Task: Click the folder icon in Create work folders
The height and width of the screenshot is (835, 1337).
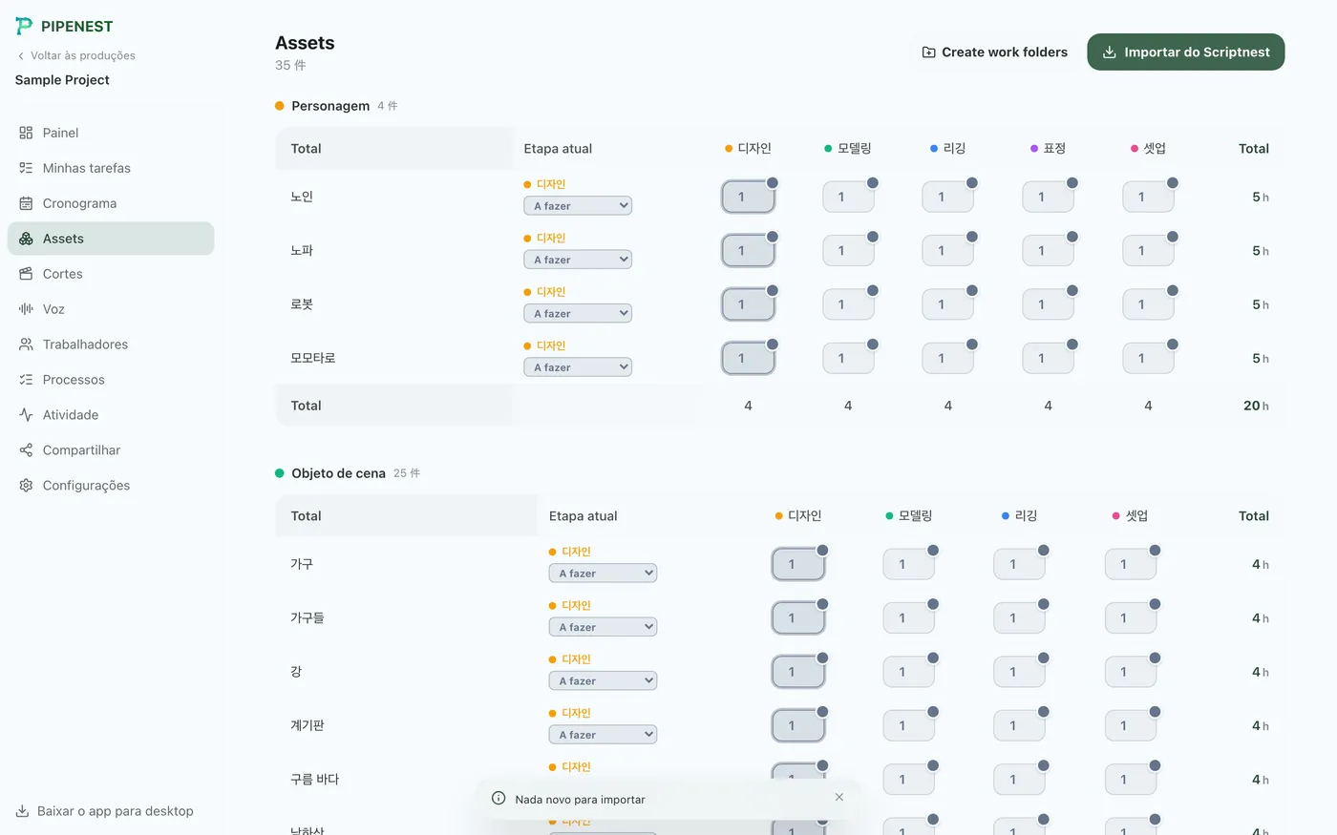Action: click(x=928, y=52)
